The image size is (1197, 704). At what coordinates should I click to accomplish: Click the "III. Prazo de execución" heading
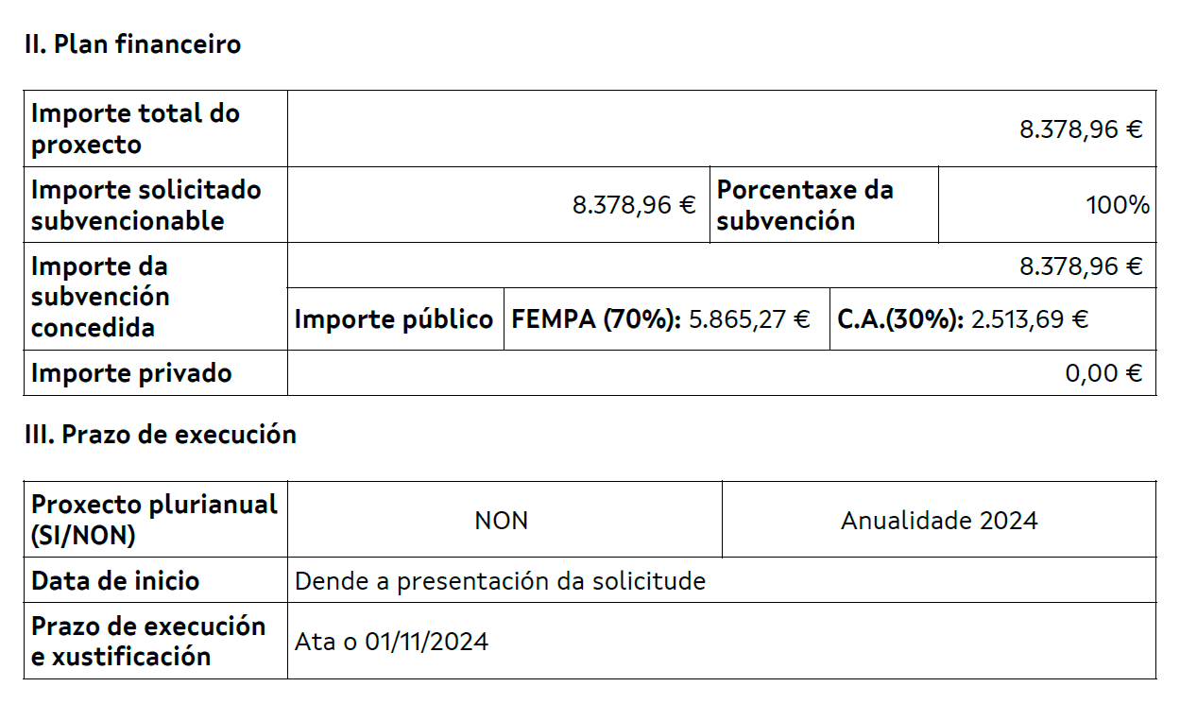point(161,435)
